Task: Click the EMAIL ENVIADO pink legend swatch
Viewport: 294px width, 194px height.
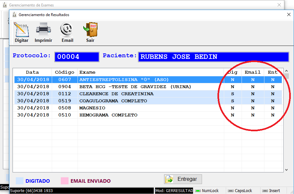Action: click(x=65, y=181)
